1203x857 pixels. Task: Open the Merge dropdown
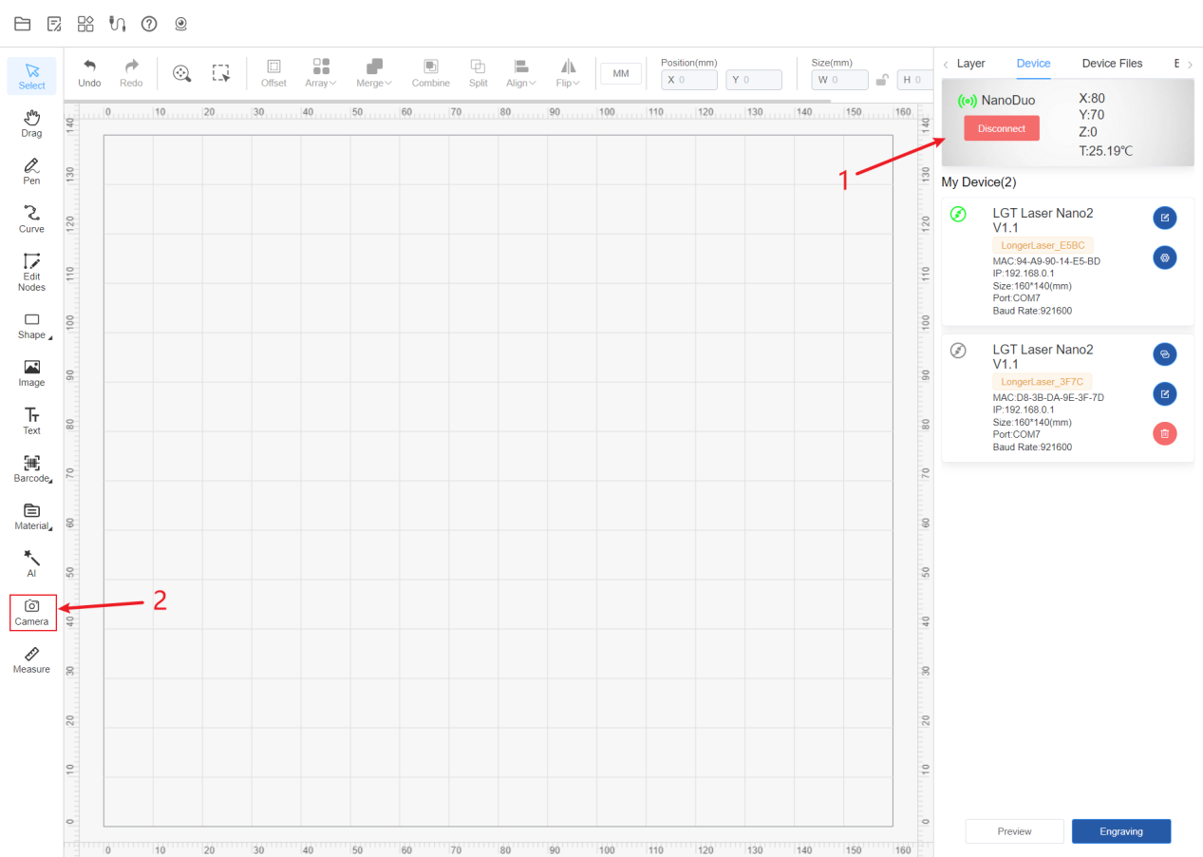tap(373, 73)
